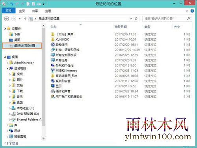Click the 显示 monitor icon

point(52,86)
